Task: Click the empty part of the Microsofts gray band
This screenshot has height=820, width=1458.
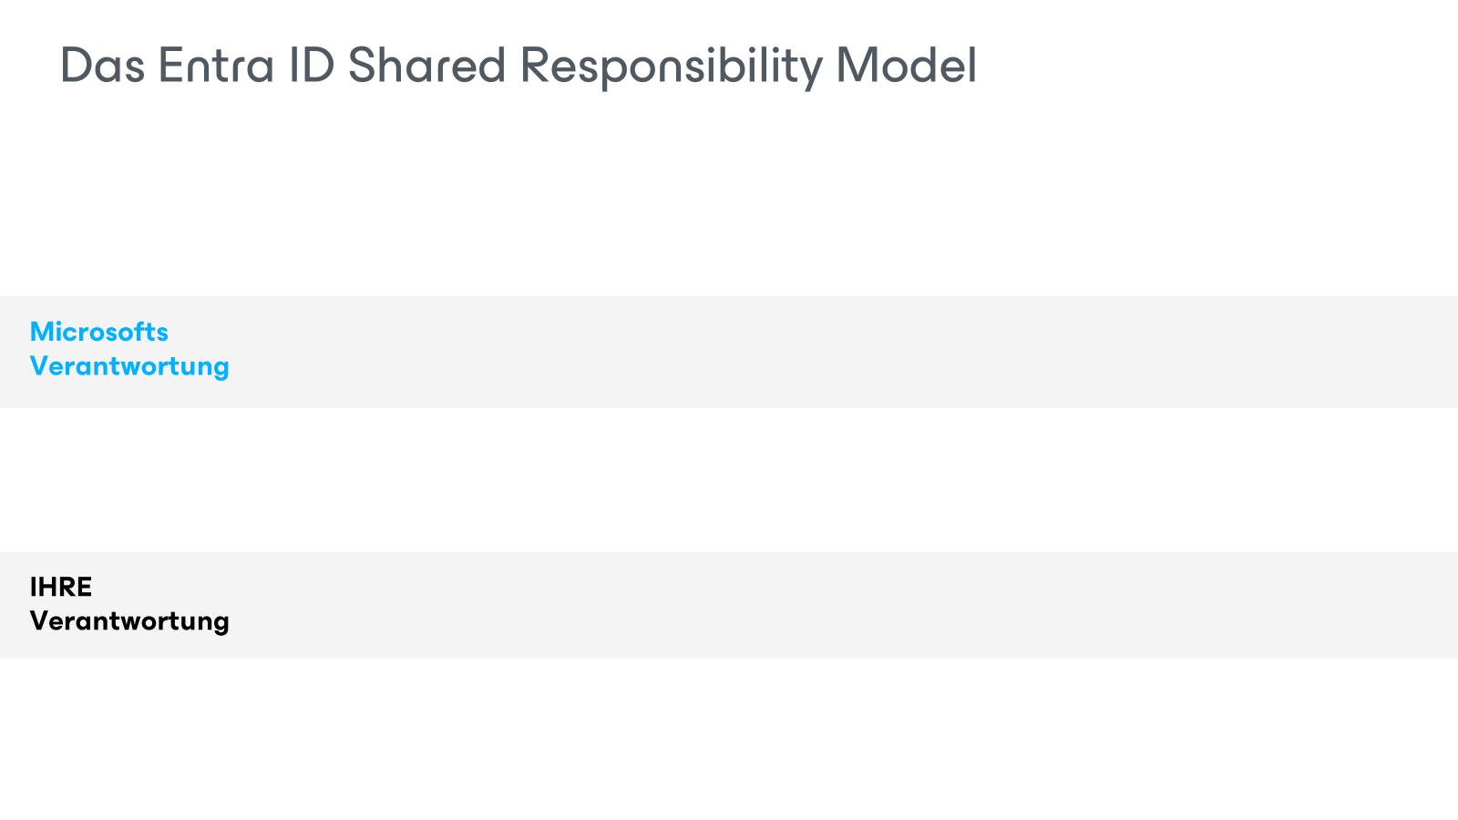Action: click(820, 352)
